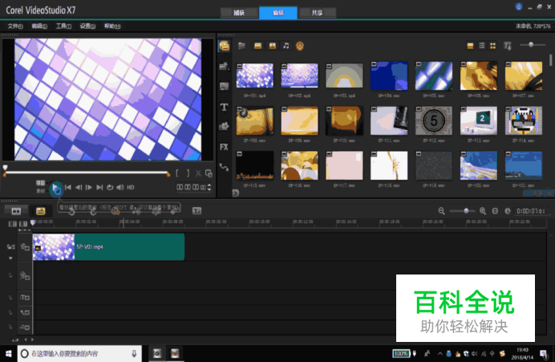Image resolution: width=555 pixels, height=362 pixels.
Task: Open the FX filter library panel
Action: click(225, 147)
